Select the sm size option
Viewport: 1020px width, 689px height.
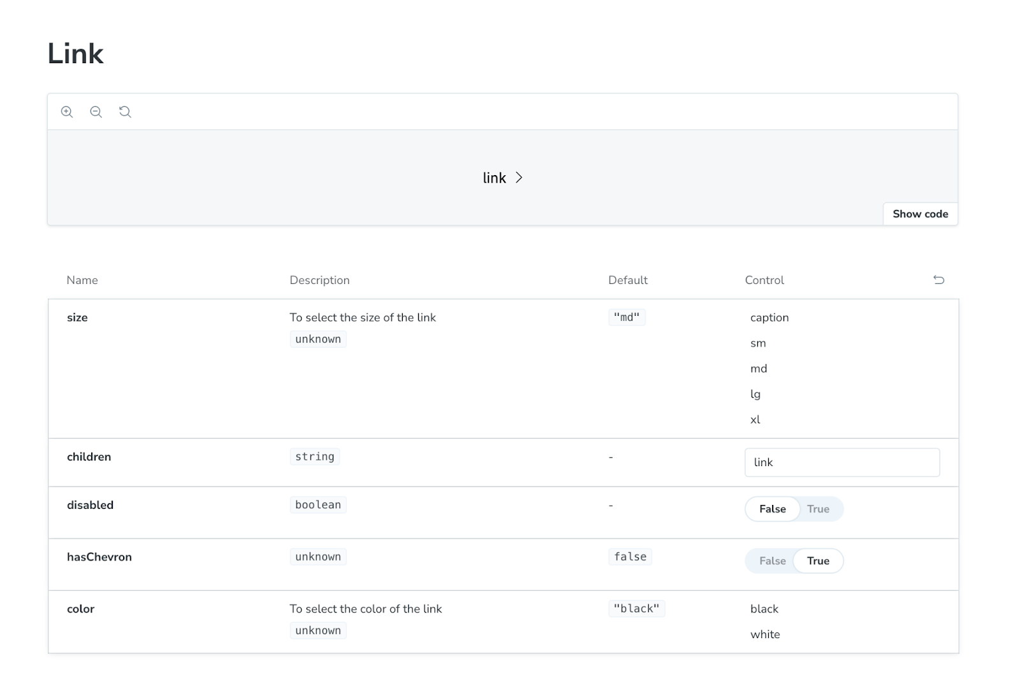click(x=758, y=343)
